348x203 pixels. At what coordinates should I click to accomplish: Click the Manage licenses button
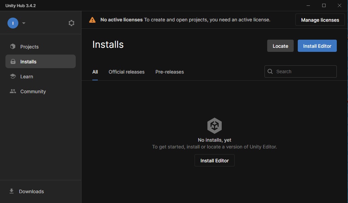pos(320,20)
